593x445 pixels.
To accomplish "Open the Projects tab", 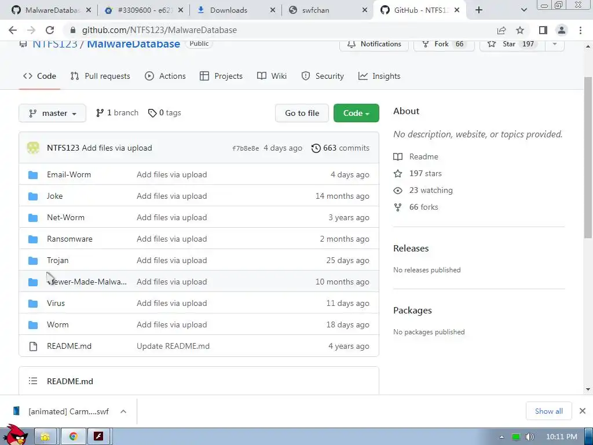I will coord(221,76).
